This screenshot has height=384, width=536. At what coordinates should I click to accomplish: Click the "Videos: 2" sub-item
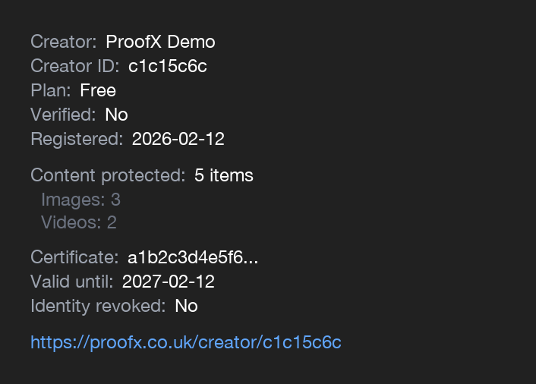(78, 222)
